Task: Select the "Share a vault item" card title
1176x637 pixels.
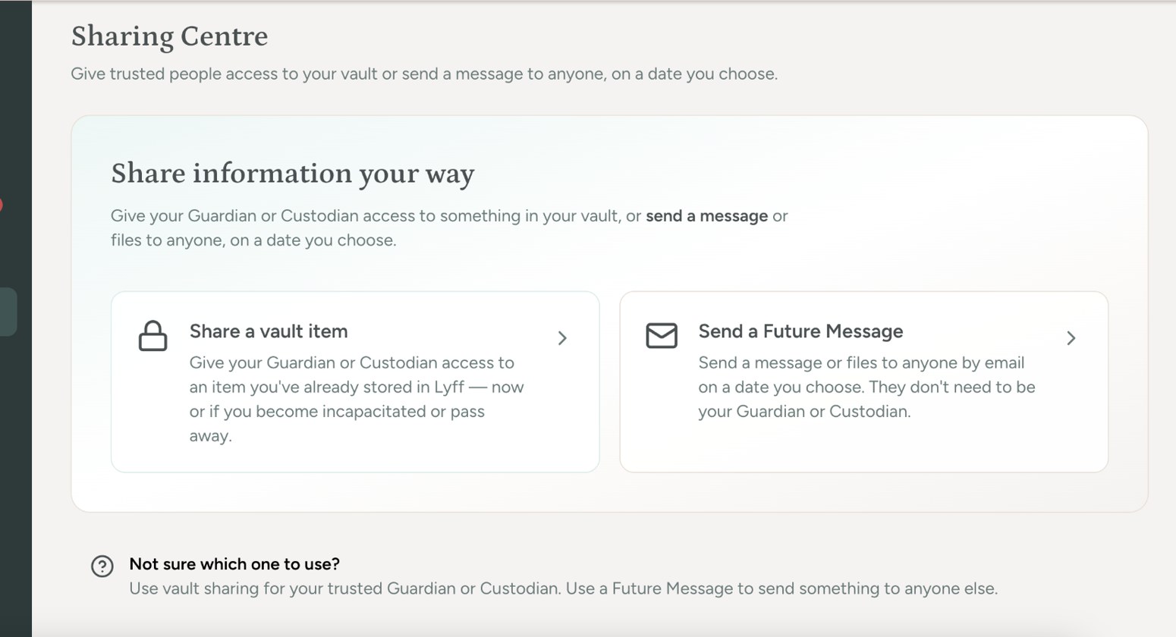Action: pos(269,331)
